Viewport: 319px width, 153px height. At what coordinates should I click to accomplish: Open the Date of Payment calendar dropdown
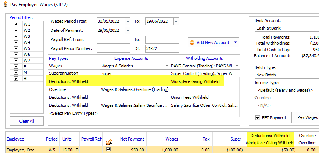coord(127,31)
